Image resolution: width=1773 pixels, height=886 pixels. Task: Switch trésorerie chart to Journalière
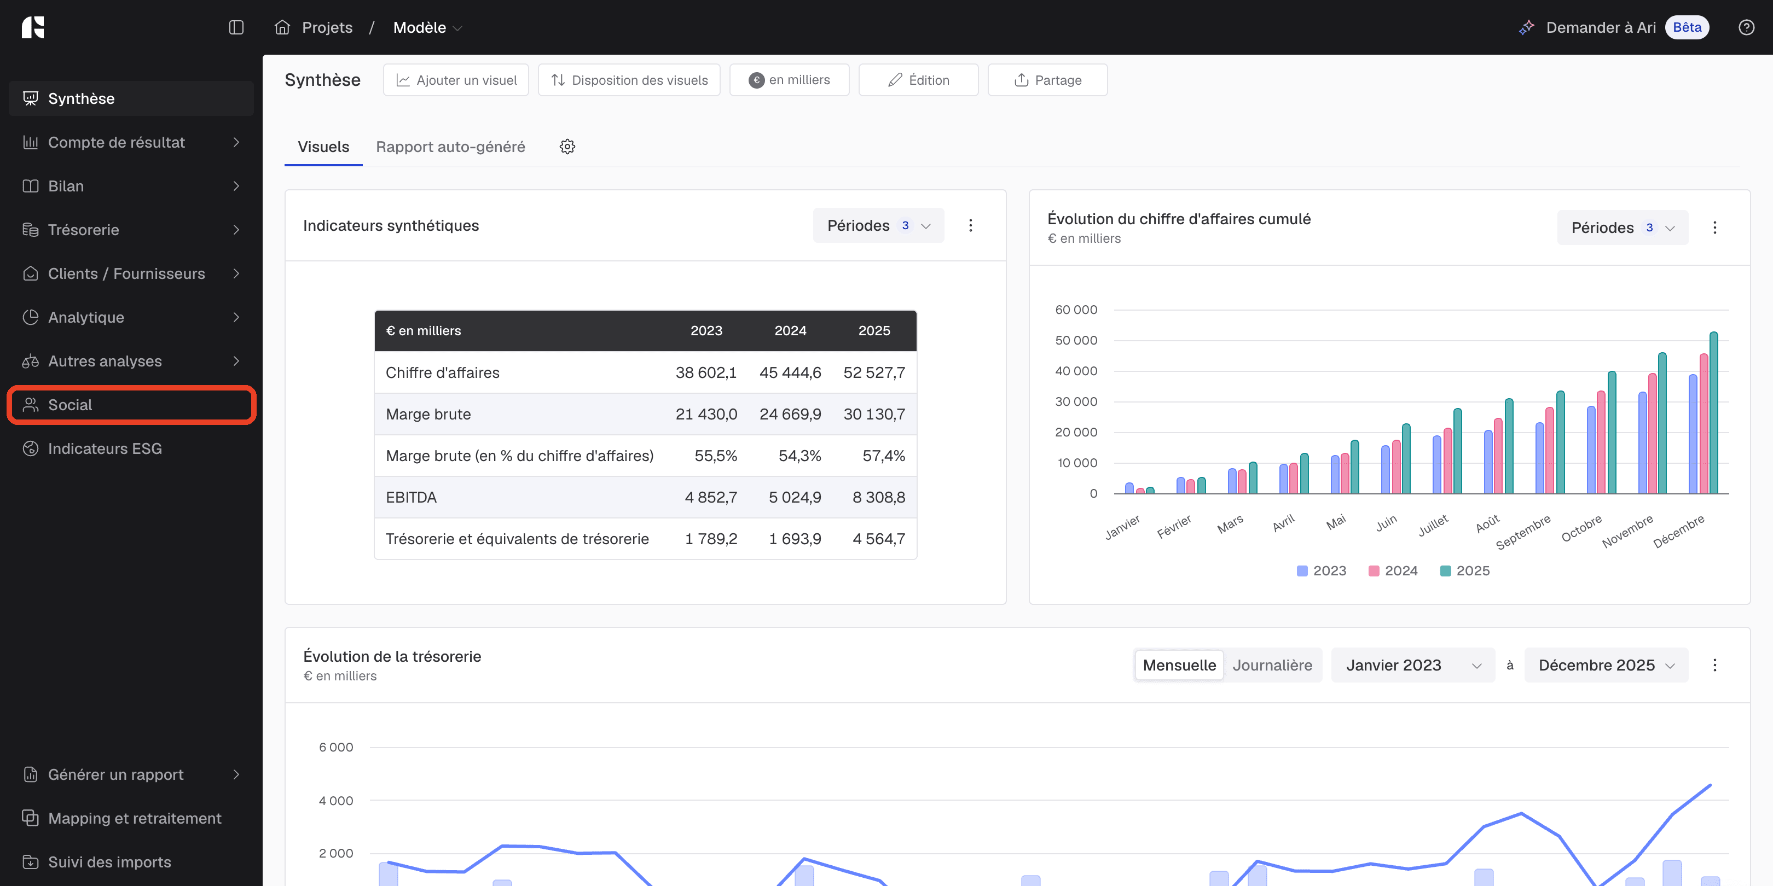tap(1272, 665)
